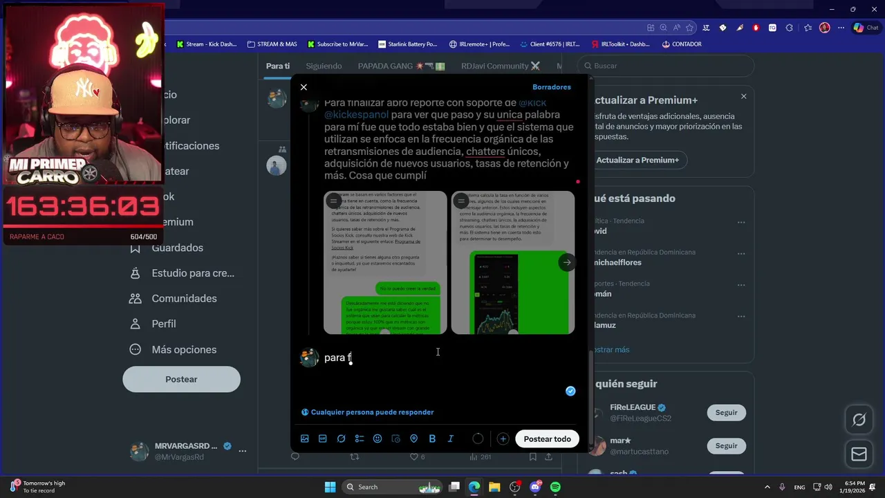The width and height of the screenshot is (885, 498).
Task: Open the Edge profile avatar
Action: (824, 28)
